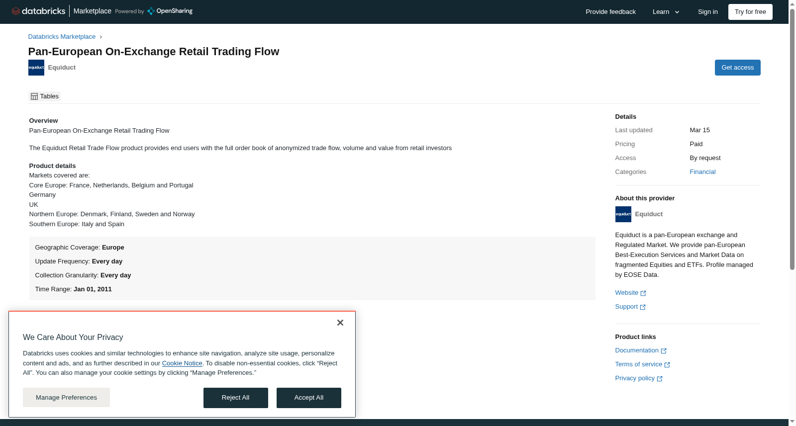Open the Financial category link
The height and width of the screenshot is (426, 796).
pyautogui.click(x=702, y=172)
